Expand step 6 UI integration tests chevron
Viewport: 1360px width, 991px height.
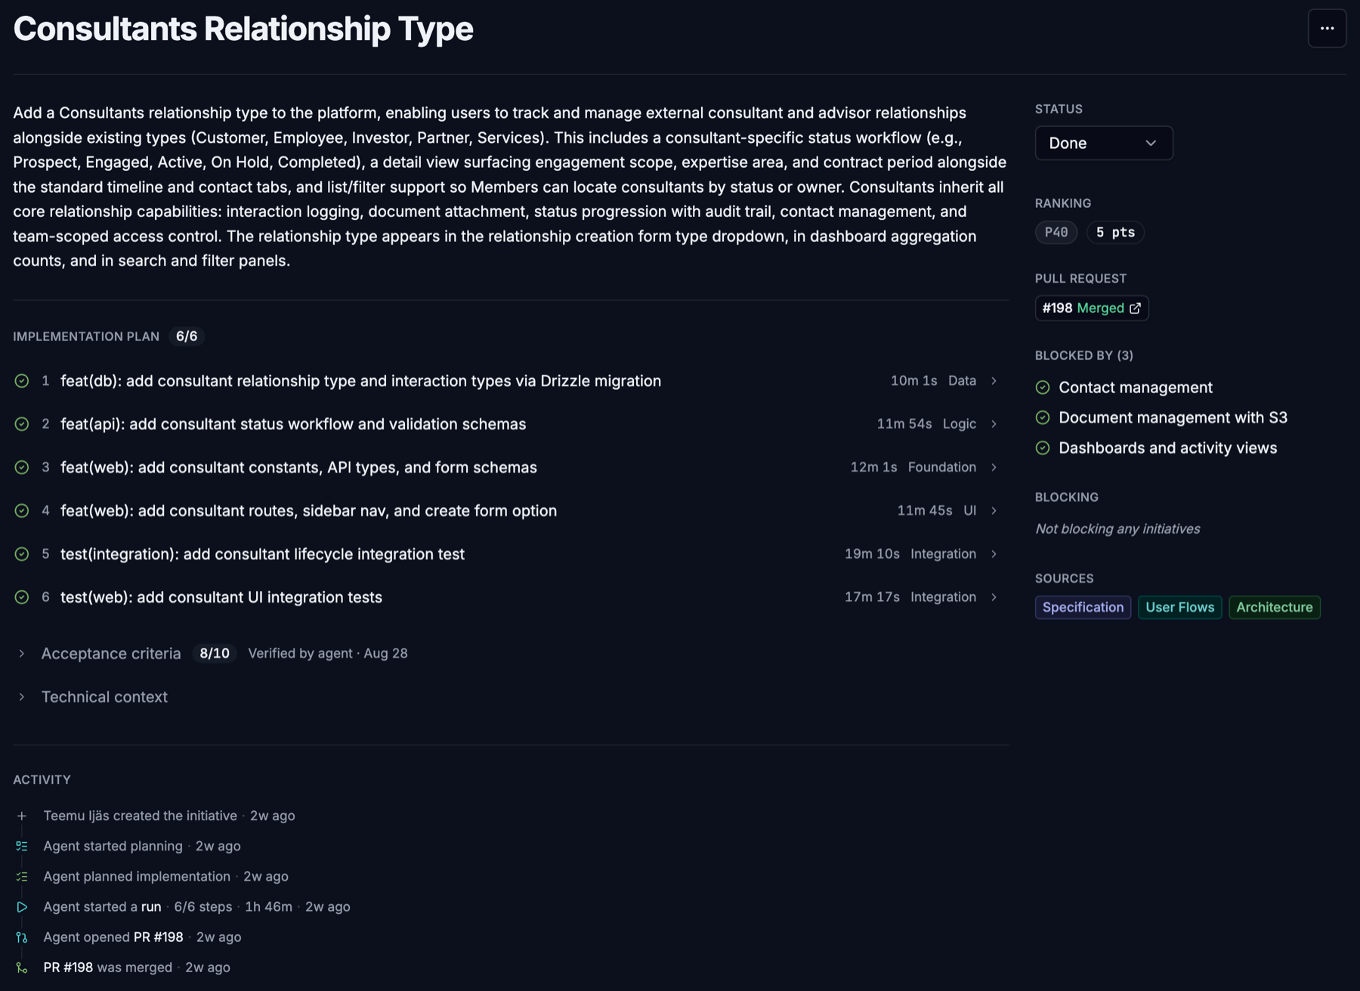994,597
